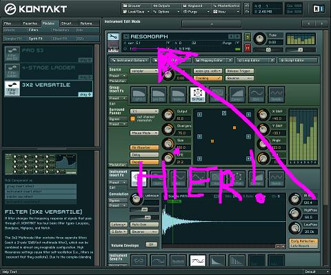
Task: Open the Load/Save dropdown
Action: pos(137,12)
